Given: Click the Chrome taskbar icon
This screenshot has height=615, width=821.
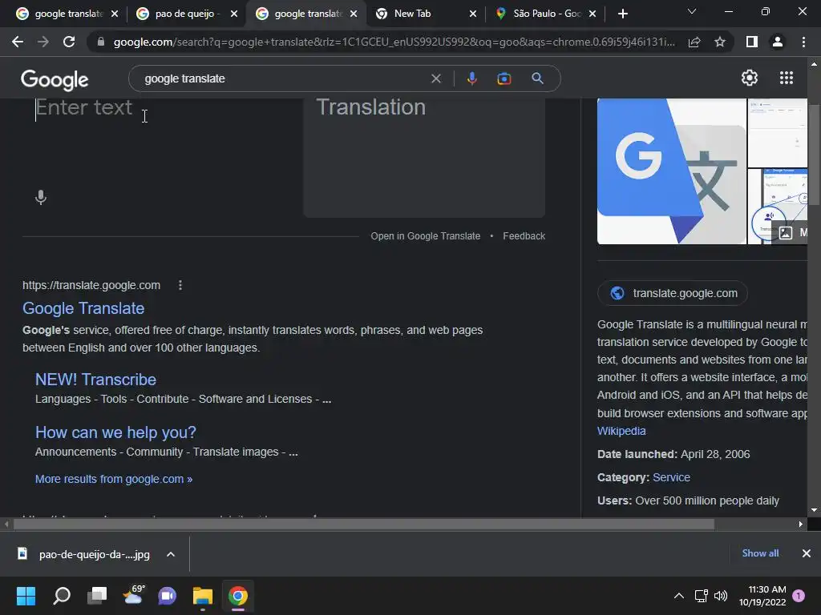Looking at the screenshot, I should (x=237, y=596).
